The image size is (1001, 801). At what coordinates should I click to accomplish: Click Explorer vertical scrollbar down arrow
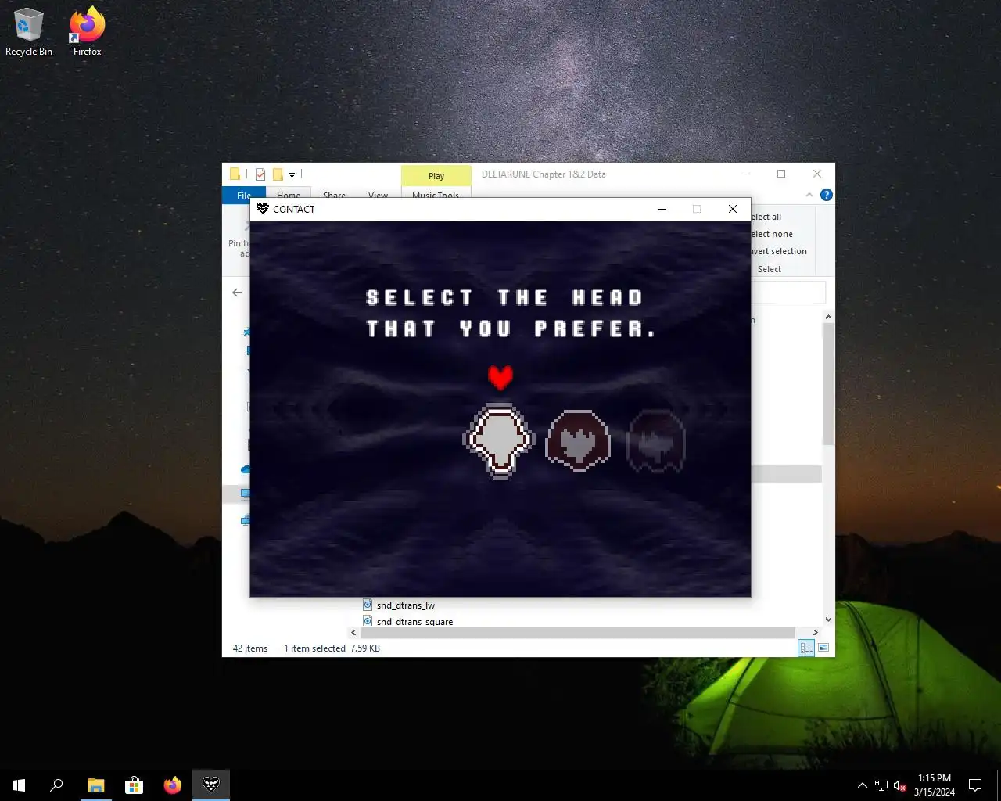828,620
